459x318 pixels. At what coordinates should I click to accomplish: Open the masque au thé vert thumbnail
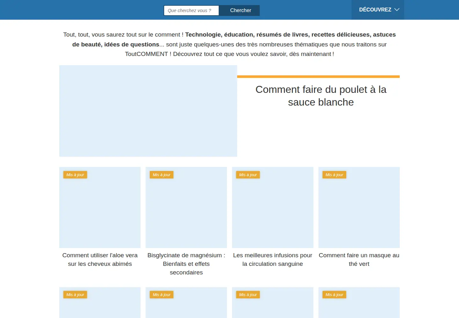point(359,207)
